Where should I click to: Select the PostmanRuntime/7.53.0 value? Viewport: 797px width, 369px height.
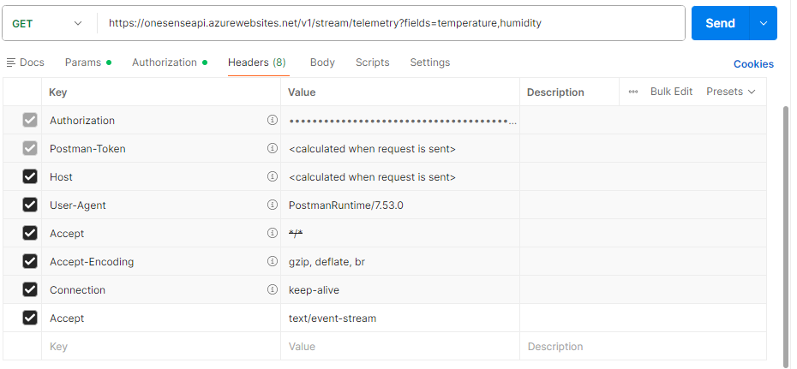pos(400,205)
